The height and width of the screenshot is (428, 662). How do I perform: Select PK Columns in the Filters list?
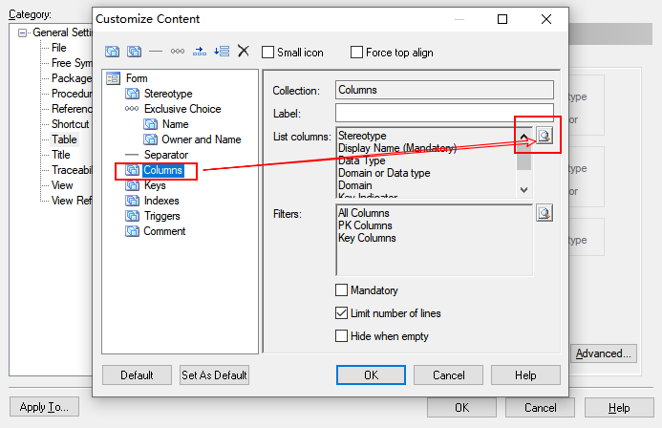(x=365, y=225)
